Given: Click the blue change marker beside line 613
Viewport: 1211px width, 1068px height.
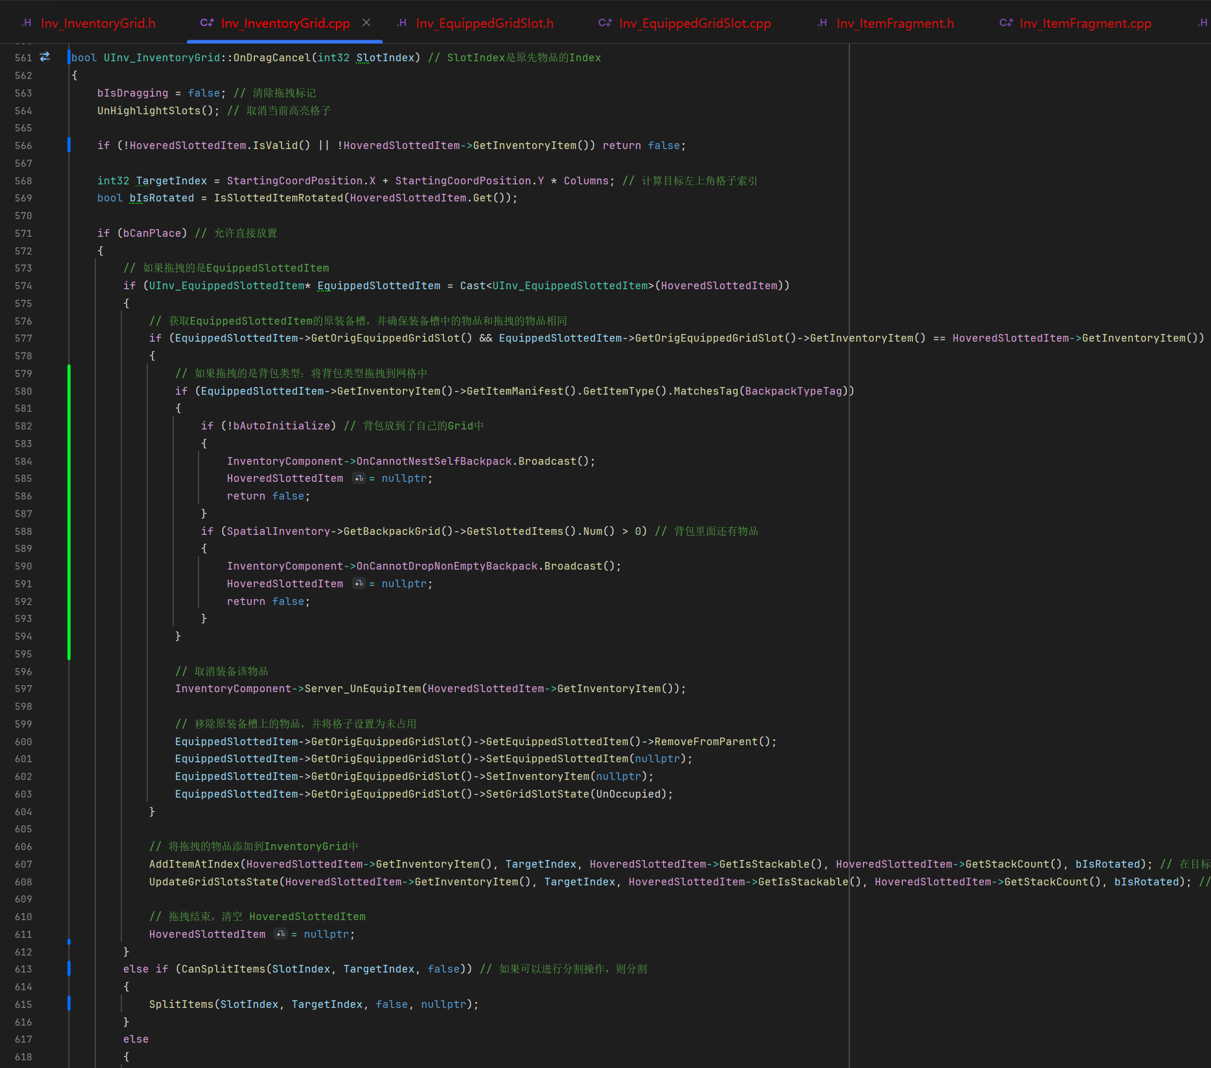Looking at the screenshot, I should (x=70, y=969).
